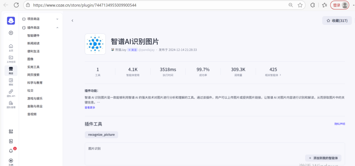Click the 插件工具 heading
This screenshot has width=355, height=166.
click(93, 124)
